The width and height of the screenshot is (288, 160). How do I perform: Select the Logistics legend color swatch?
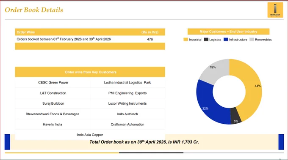[x=206, y=39]
